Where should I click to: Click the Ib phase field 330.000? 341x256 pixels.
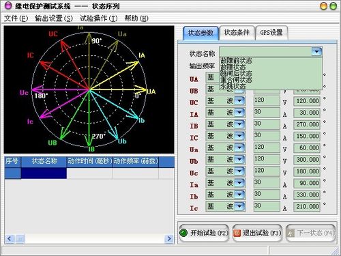307,195
